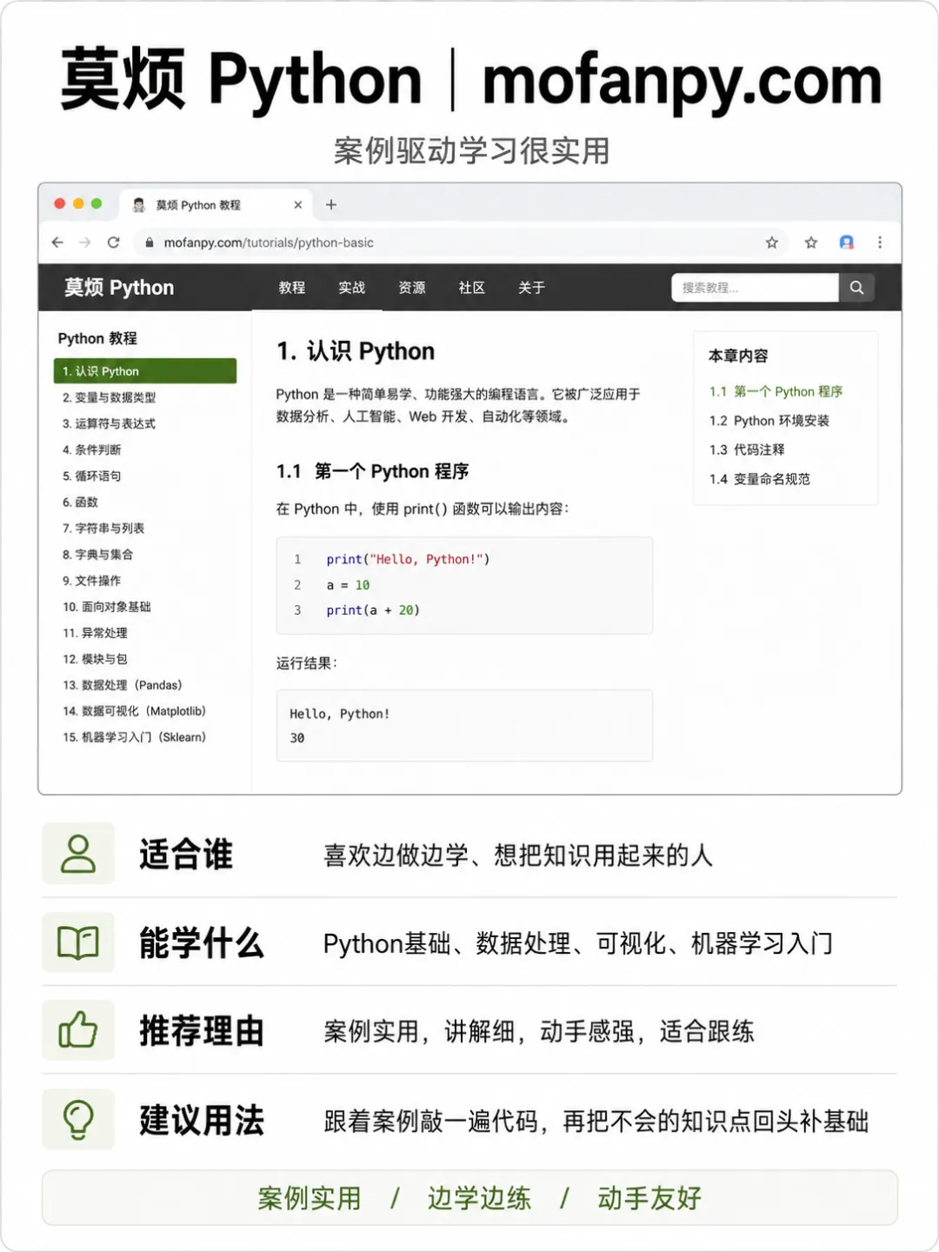This screenshot has height=1252, width=939.
Task: Open chapter 10. 面向对象基础
Action: (x=106, y=606)
